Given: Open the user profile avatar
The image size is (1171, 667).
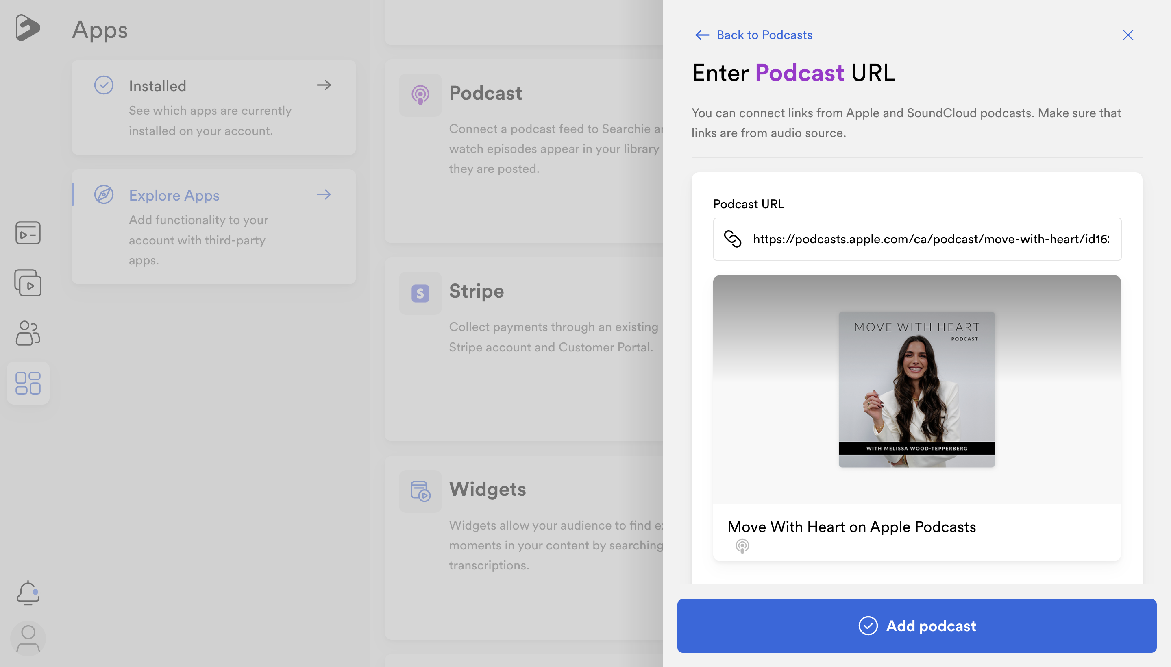Looking at the screenshot, I should [28, 639].
